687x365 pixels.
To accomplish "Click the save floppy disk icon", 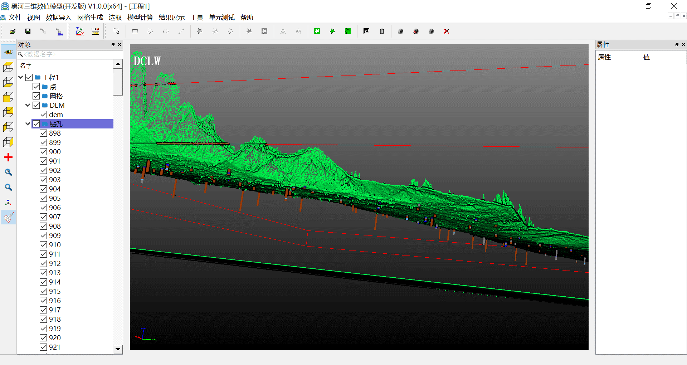I will [28, 31].
